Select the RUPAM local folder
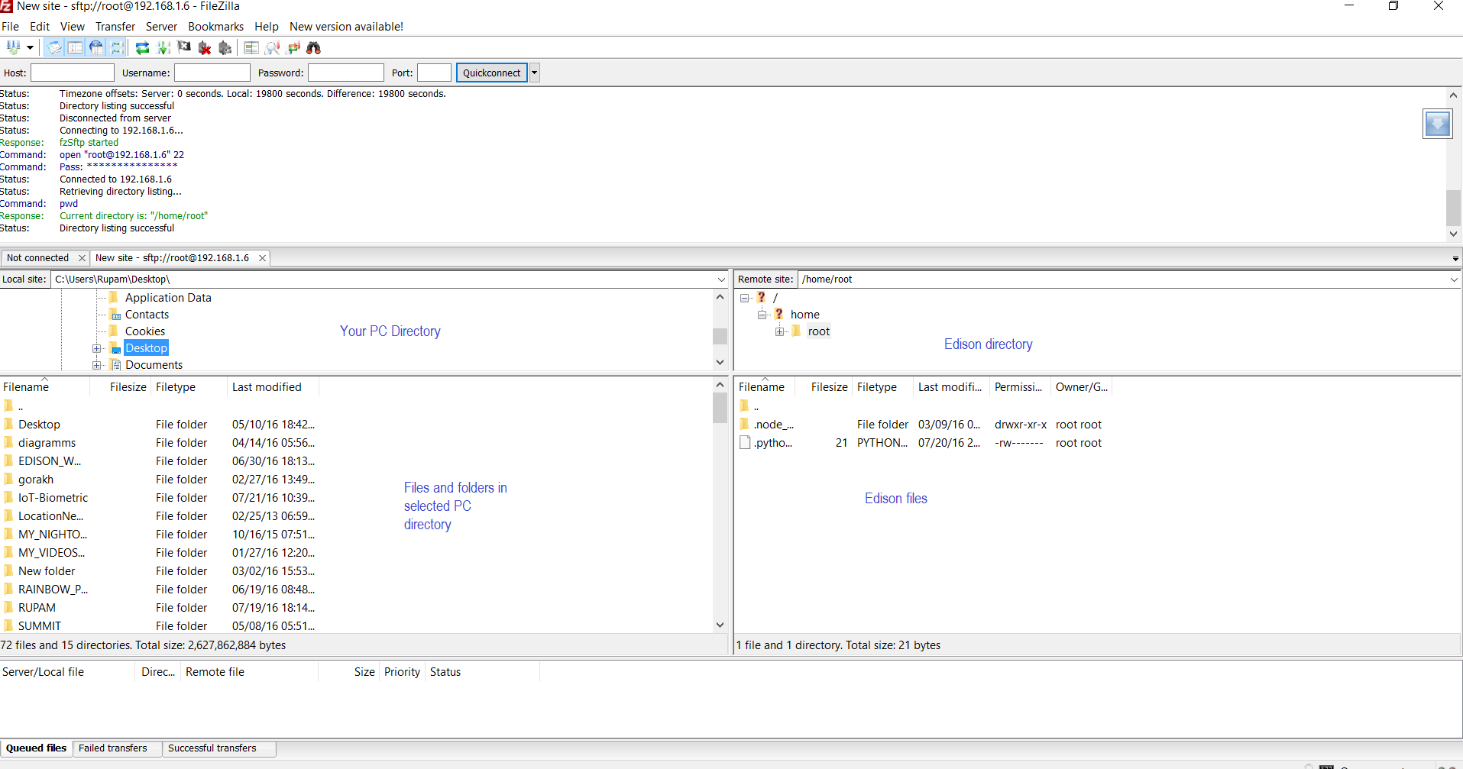This screenshot has height=769, width=1463. point(37,608)
